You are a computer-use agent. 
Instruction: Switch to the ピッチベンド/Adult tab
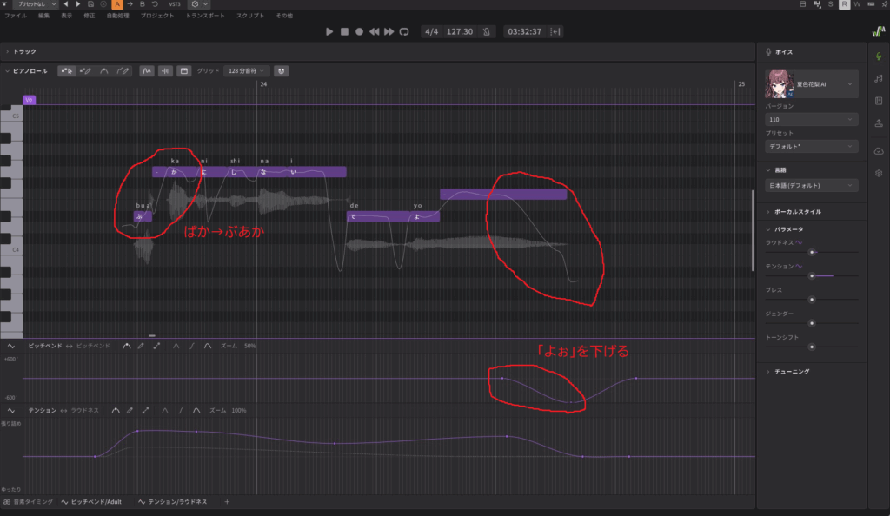tap(92, 502)
